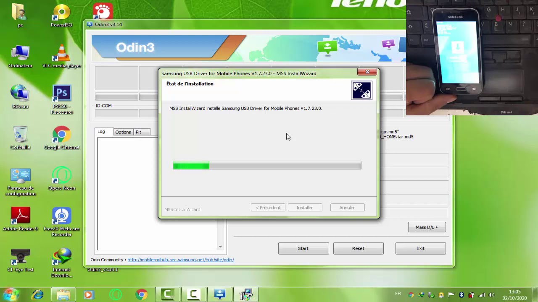Screen dimensions: 538x302
Task: Switch to installer wizard taskbar item
Action: point(246,295)
